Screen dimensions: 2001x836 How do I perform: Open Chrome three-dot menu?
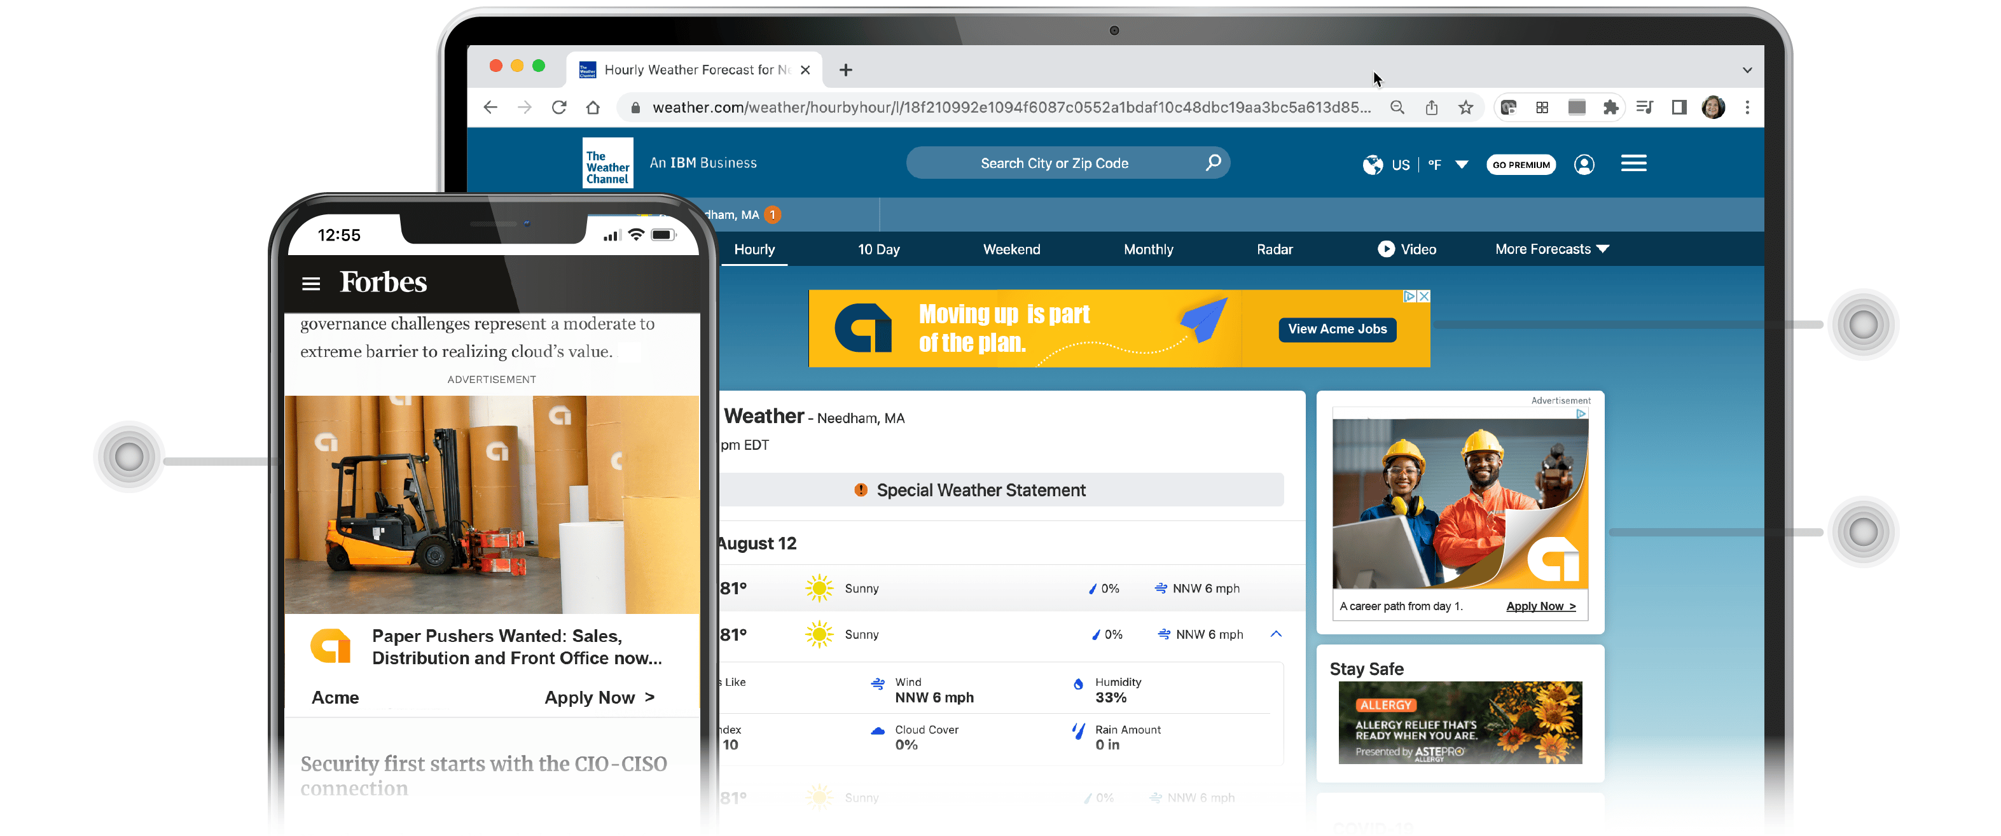pos(1747,108)
